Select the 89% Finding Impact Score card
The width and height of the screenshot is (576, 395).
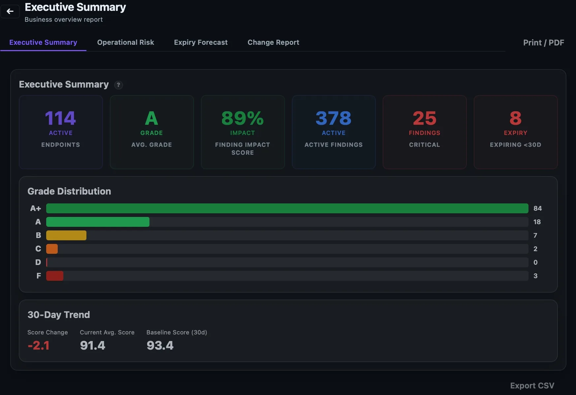(x=243, y=132)
